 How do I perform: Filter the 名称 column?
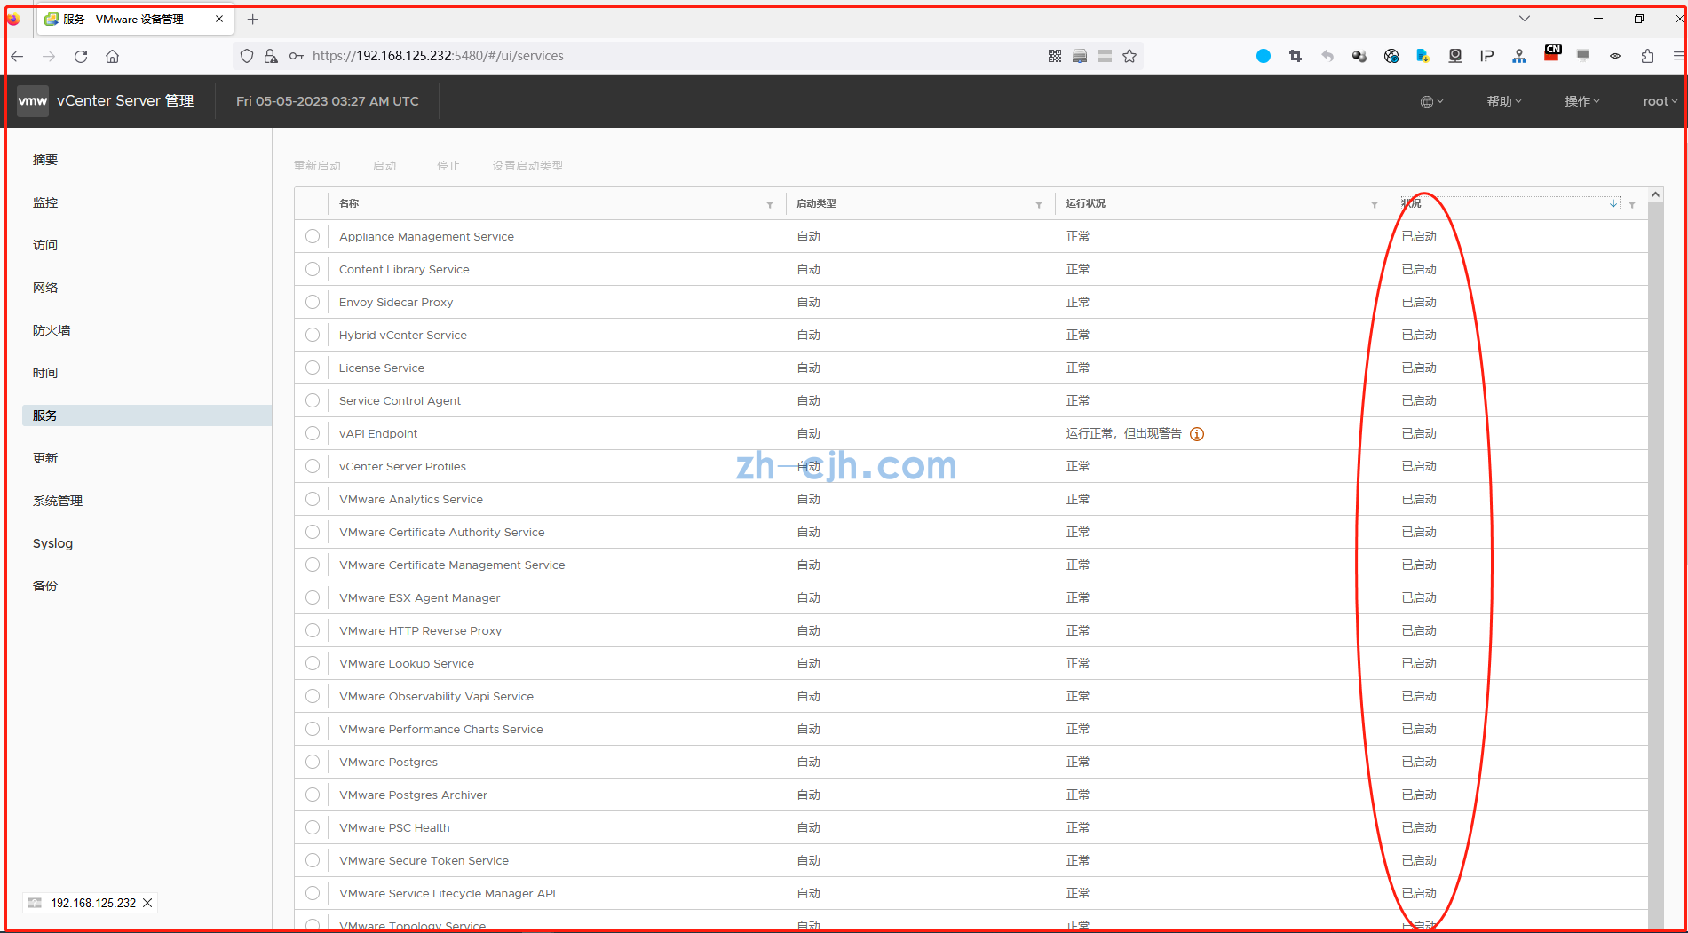770,204
